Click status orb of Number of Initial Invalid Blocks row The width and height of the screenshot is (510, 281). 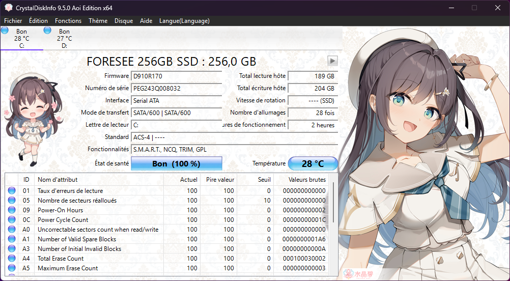[12, 249]
